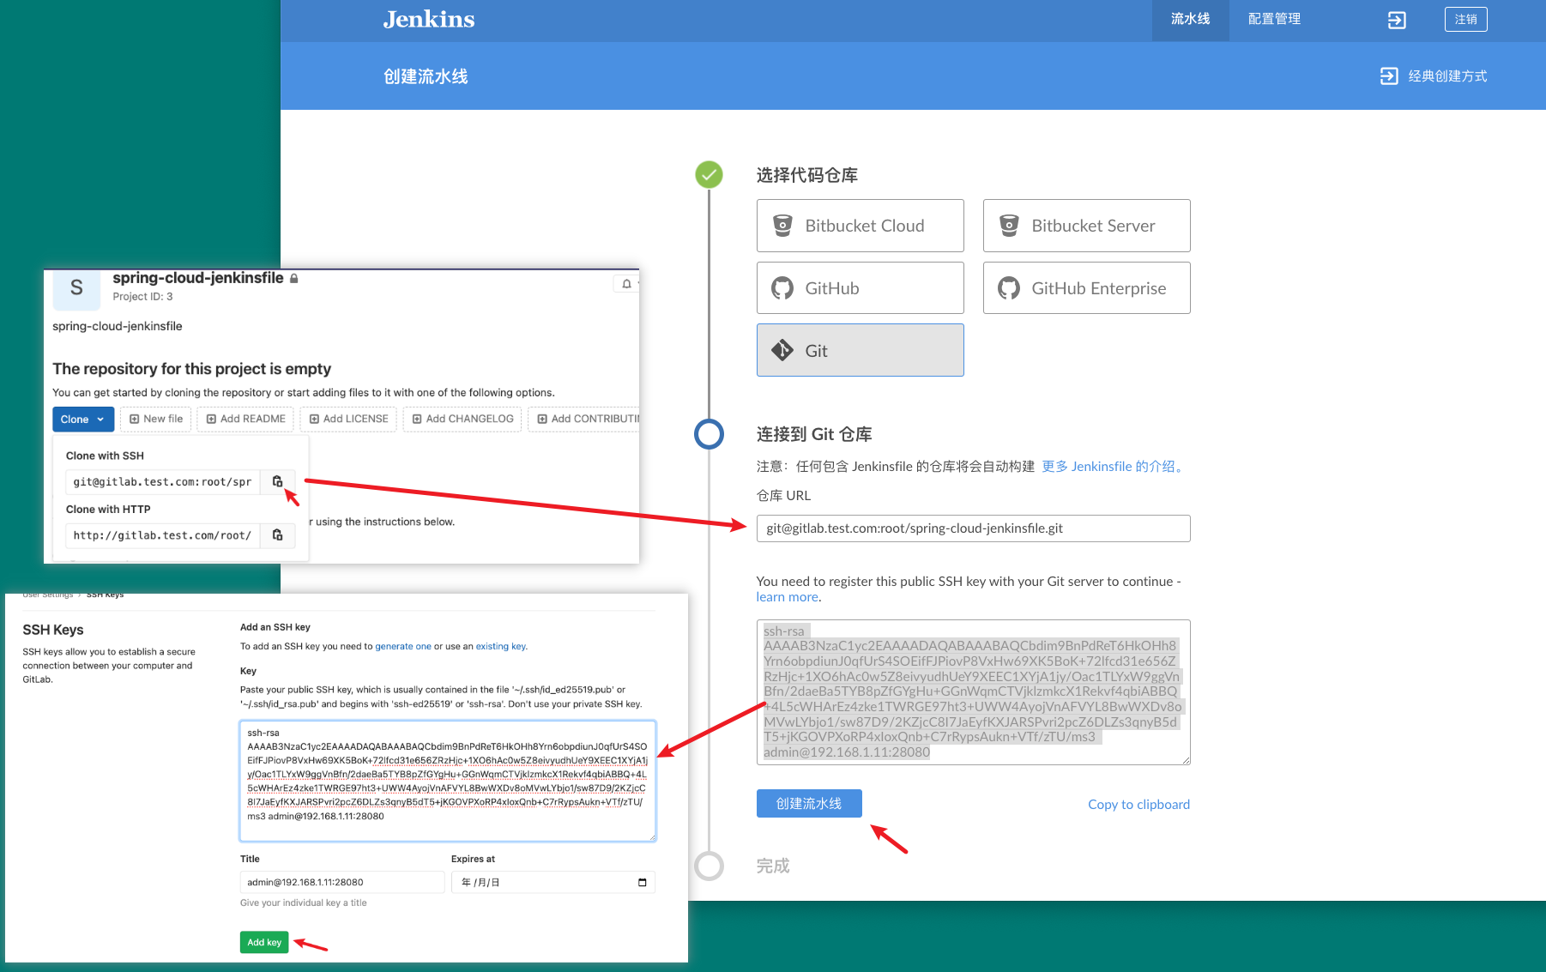Open the calendar picker icon

(x=643, y=883)
